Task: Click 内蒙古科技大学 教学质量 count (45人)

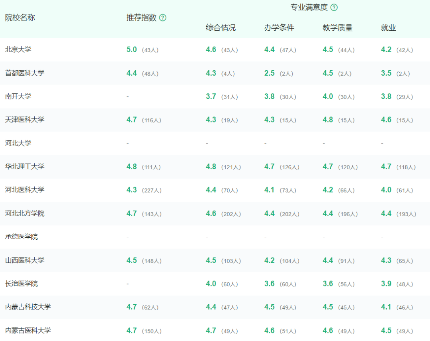Action: pyautogui.click(x=346, y=307)
